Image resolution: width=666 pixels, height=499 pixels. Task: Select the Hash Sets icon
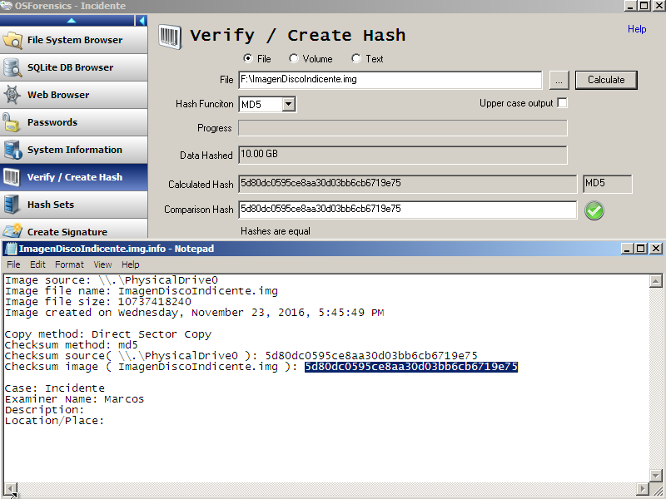pos(13,205)
